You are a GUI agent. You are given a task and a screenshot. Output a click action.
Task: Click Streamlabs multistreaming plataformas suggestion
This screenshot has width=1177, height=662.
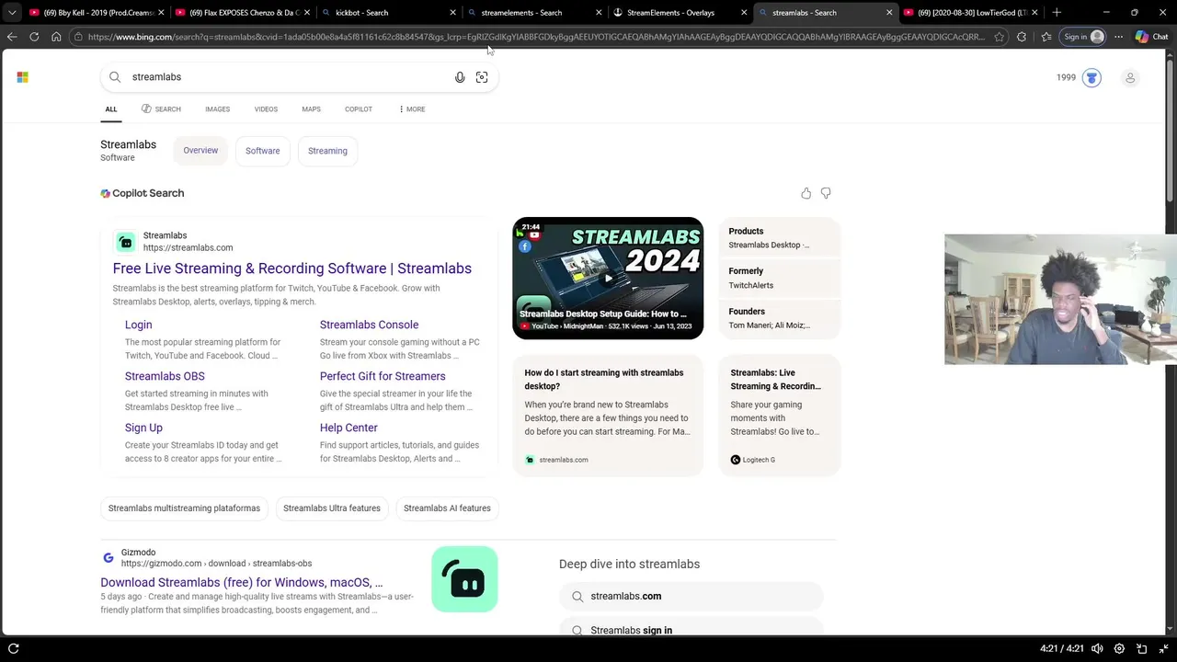pos(184,508)
